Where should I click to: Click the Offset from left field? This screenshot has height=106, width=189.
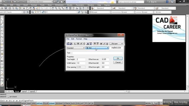tap(105, 63)
